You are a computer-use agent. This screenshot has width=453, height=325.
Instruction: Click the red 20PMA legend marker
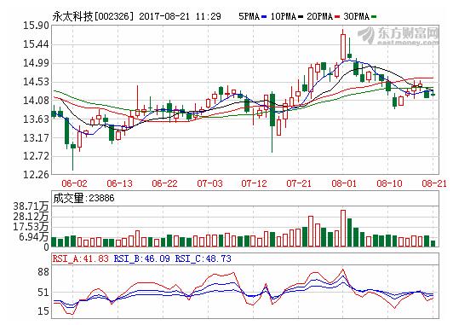point(337,17)
